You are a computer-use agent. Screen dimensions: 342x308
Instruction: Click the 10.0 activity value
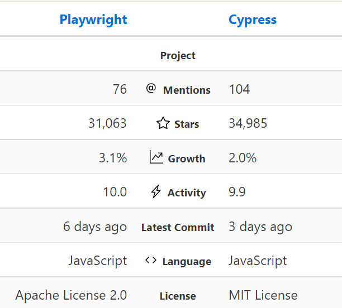(x=115, y=192)
